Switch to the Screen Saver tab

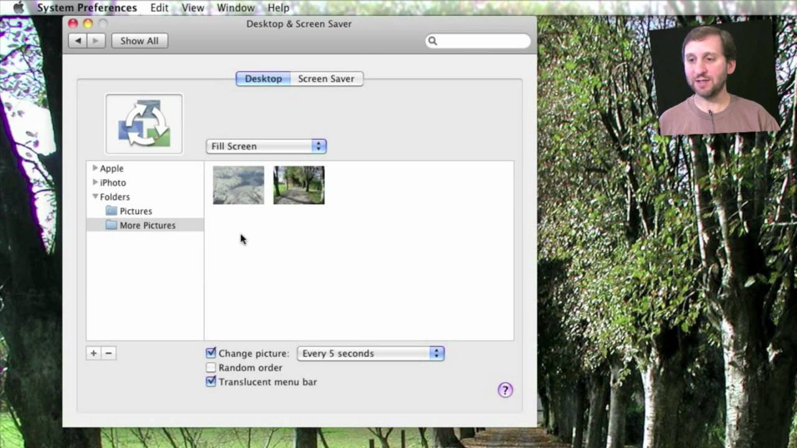coord(326,78)
